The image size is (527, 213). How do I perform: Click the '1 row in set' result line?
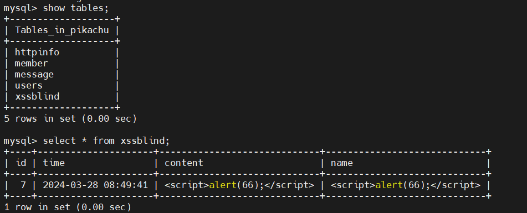click(68, 207)
